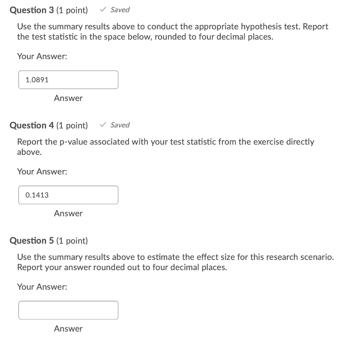Image resolution: width=346 pixels, height=348 pixels.
Task: Click the Saved status text for Question 3
Action: 120,10
